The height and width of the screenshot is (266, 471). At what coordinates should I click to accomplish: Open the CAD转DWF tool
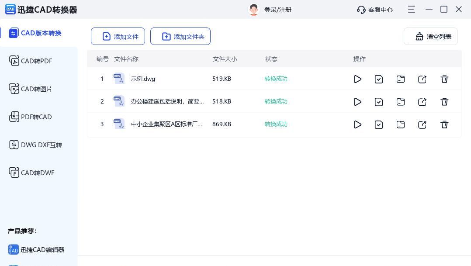click(x=37, y=173)
